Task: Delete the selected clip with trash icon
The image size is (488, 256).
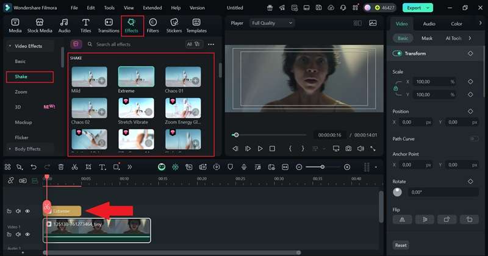Action: coord(61,167)
